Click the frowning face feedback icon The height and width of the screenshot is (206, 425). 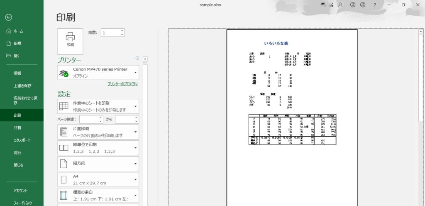coord(362,5)
